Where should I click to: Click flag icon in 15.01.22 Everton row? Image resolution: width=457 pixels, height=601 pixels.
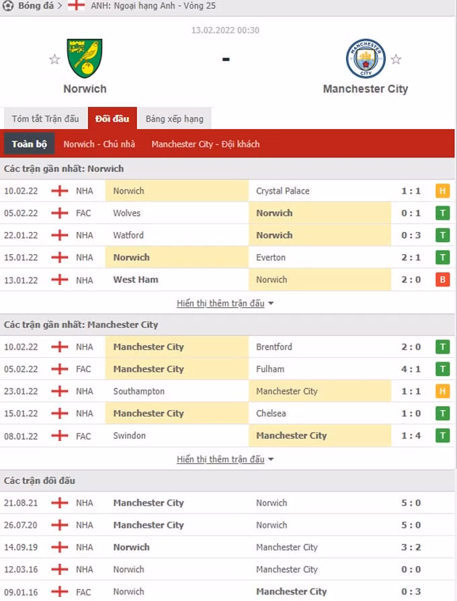pyautogui.click(x=60, y=257)
